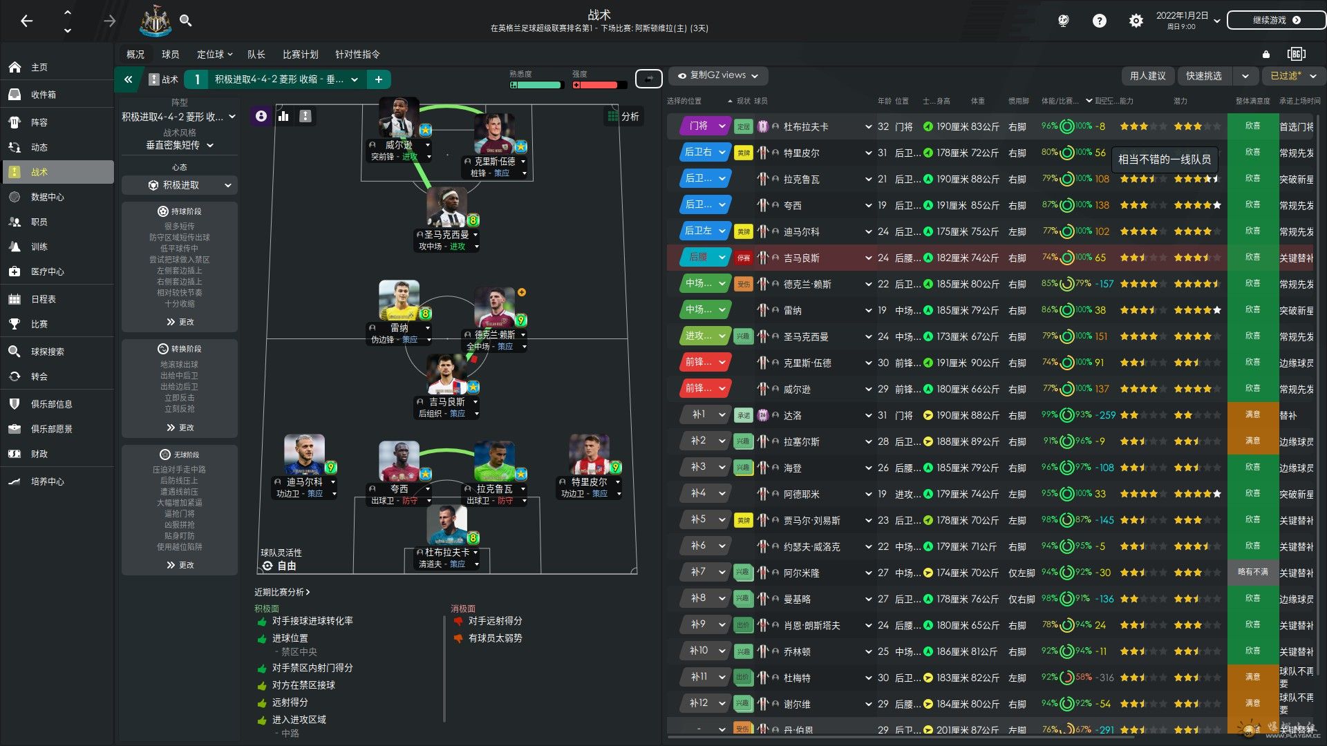Screen dimensions: 1327x746
Task: Open 后卫右 position selector dropdown
Action: click(705, 153)
